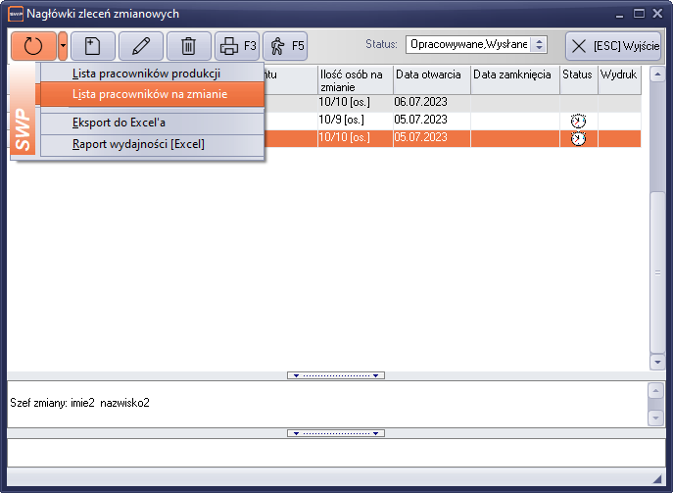
Task: Click the pencil edit icon
Action: point(141,46)
